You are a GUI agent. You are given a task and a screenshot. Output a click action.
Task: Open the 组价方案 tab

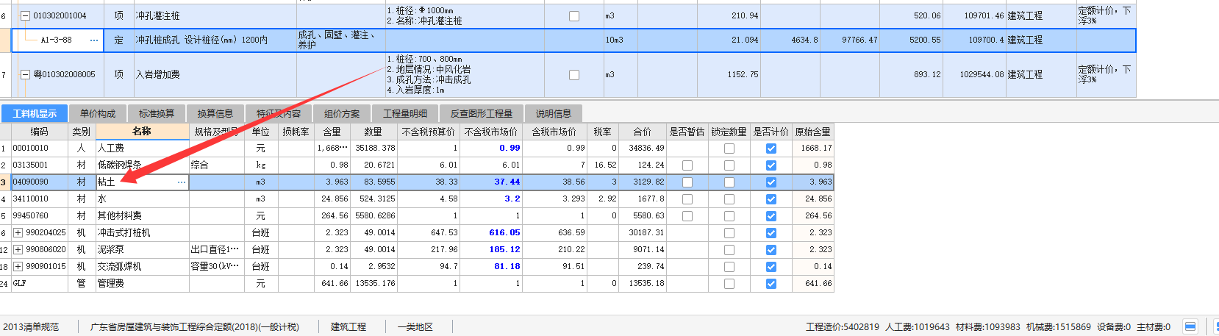coord(342,114)
